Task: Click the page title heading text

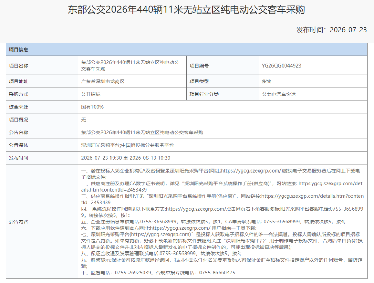Action: click(x=187, y=10)
